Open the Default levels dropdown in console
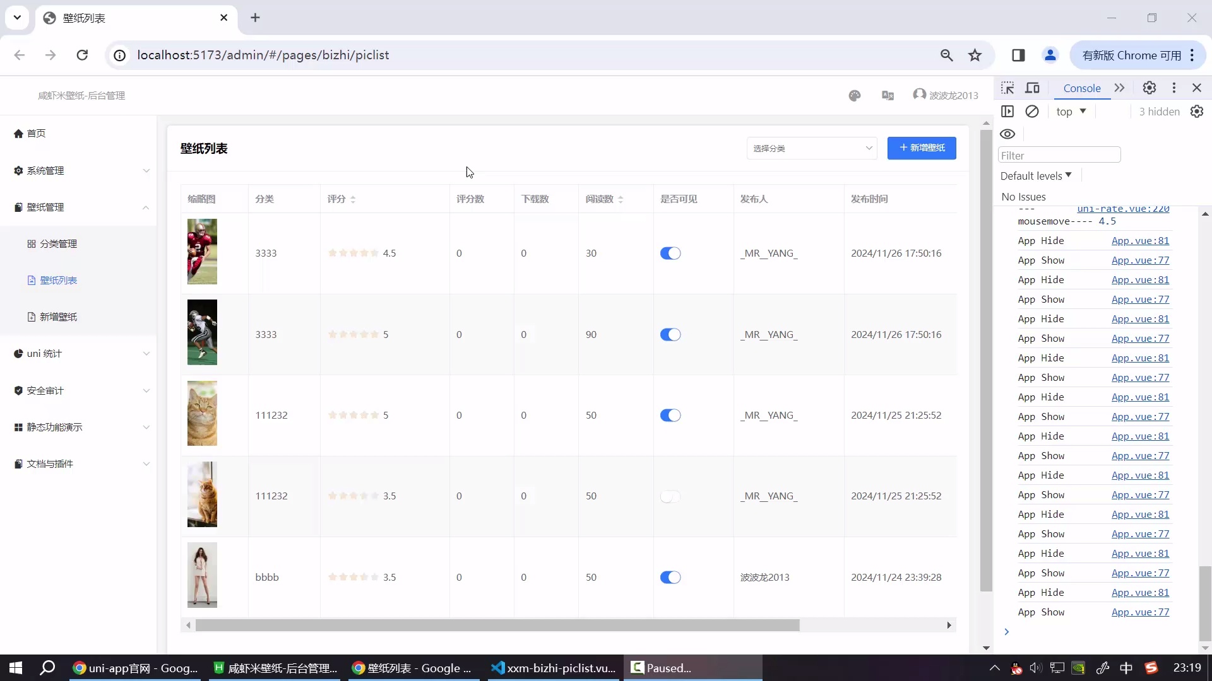The height and width of the screenshot is (681, 1212). [1036, 176]
